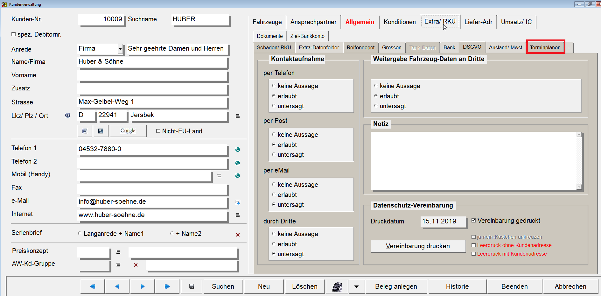601x296 pixels.
Task: Open the Ansprechpartner tab
Action: coord(313,22)
